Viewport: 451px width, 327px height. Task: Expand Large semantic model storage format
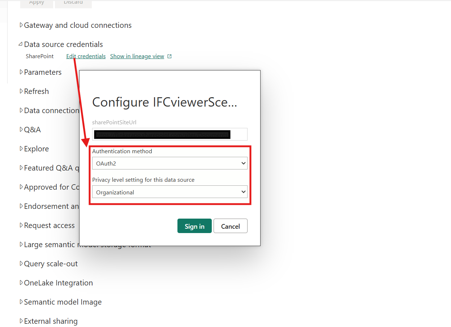pyautogui.click(x=49, y=245)
